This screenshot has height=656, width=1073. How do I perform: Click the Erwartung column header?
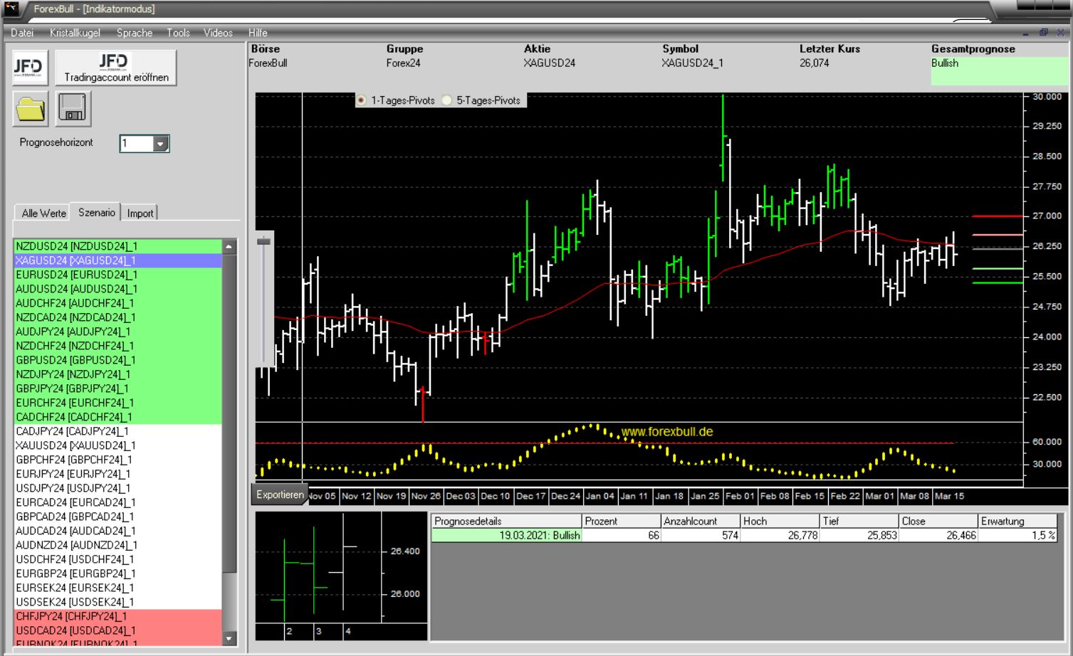click(x=1018, y=521)
